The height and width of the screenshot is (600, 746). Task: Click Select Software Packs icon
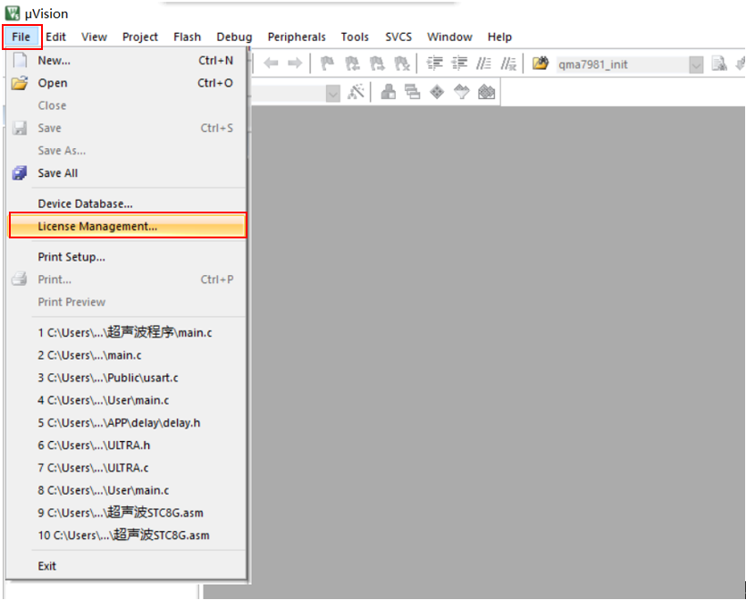point(462,91)
